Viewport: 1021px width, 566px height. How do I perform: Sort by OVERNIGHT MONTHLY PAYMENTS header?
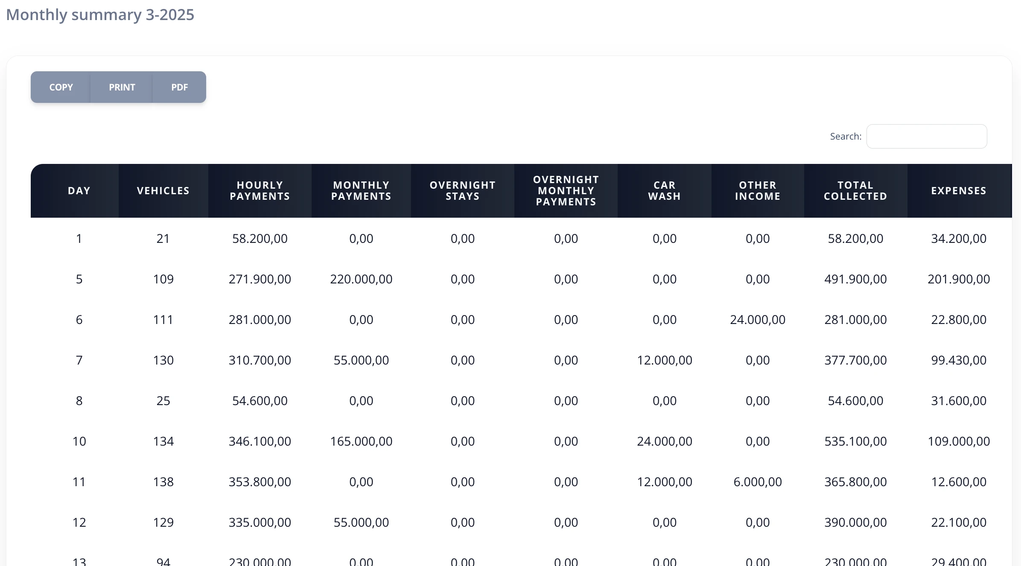pyautogui.click(x=566, y=191)
